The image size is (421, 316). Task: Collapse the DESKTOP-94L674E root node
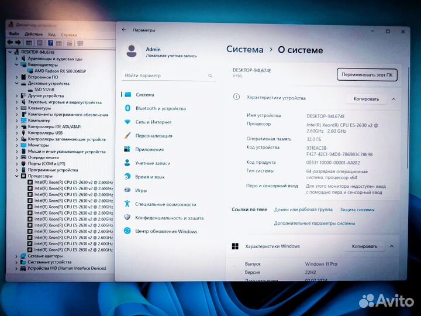tap(10, 52)
